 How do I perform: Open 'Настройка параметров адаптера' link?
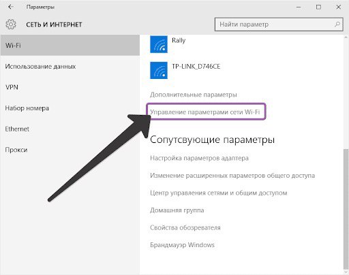pos(199,158)
